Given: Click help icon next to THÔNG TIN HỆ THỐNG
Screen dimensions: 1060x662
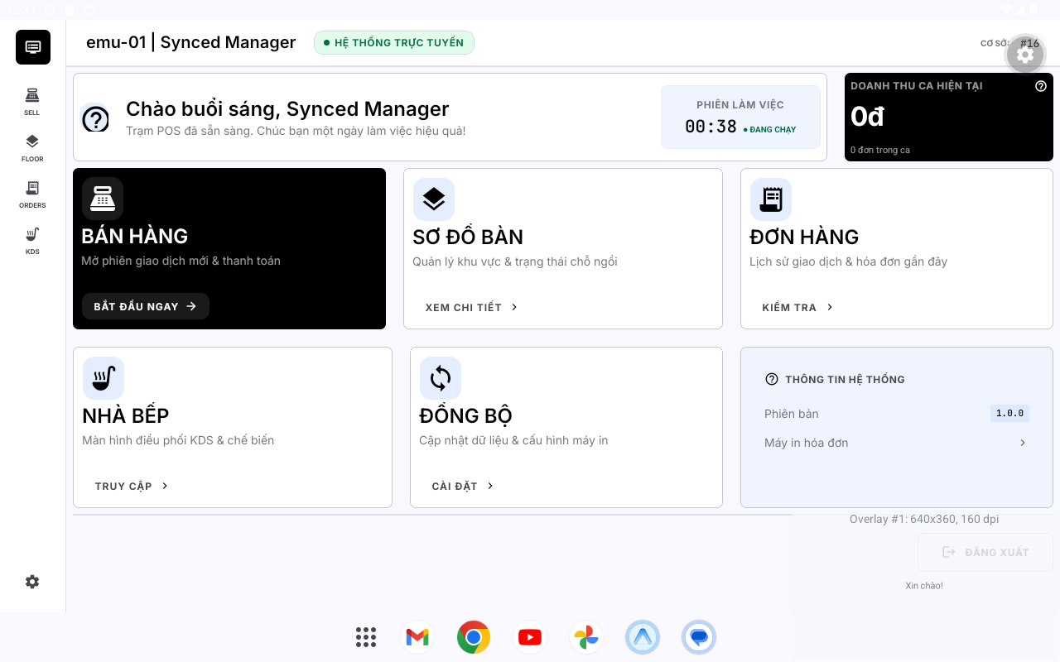Looking at the screenshot, I should click(772, 379).
